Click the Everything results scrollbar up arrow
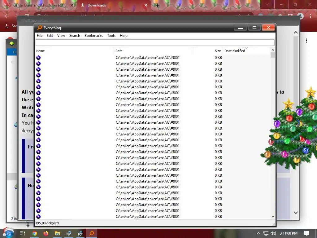The image size is (317, 238). click(x=273, y=50)
